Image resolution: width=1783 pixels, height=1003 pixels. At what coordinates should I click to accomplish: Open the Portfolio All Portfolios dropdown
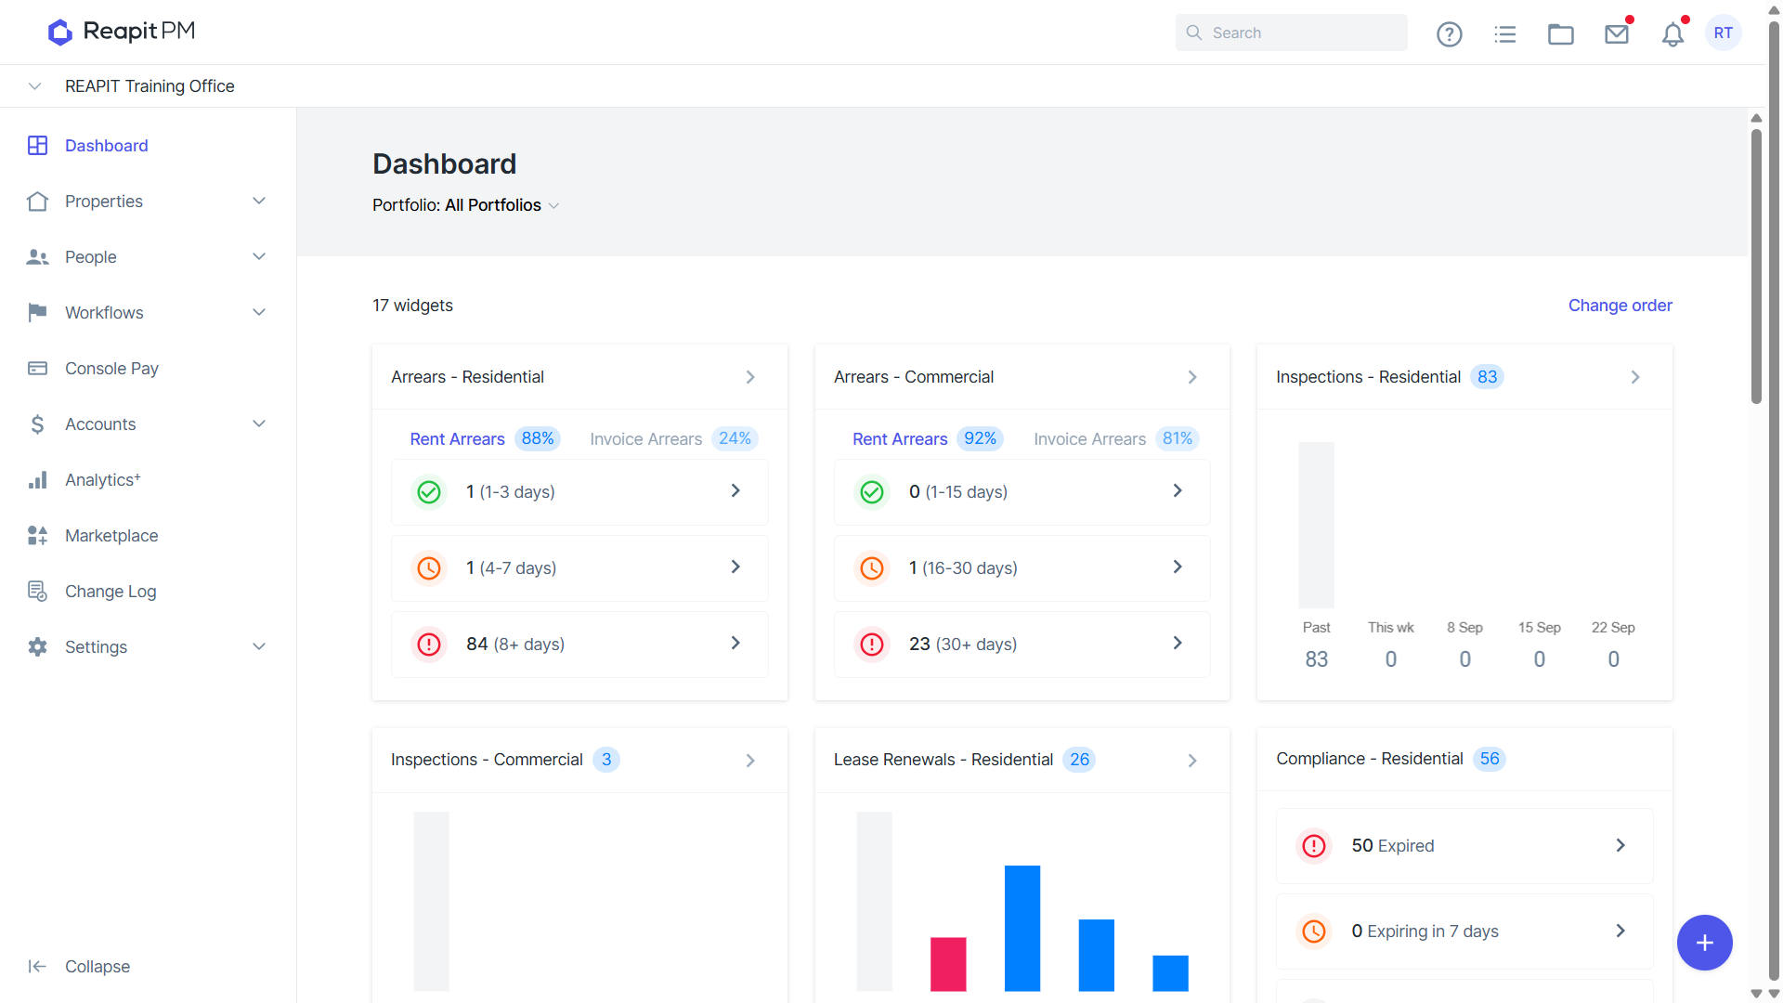pos(465,205)
